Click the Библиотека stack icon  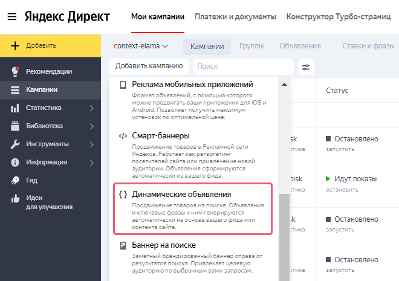[15, 126]
